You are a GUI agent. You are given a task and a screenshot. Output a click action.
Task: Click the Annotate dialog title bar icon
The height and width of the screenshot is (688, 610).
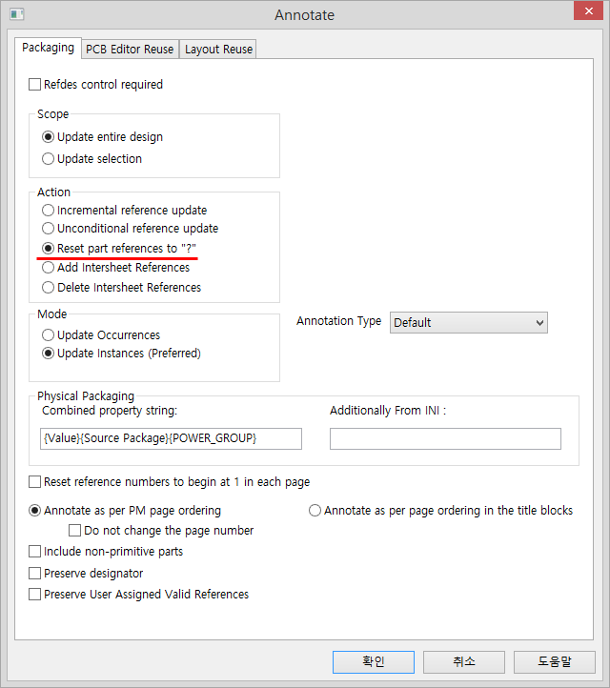(x=16, y=14)
